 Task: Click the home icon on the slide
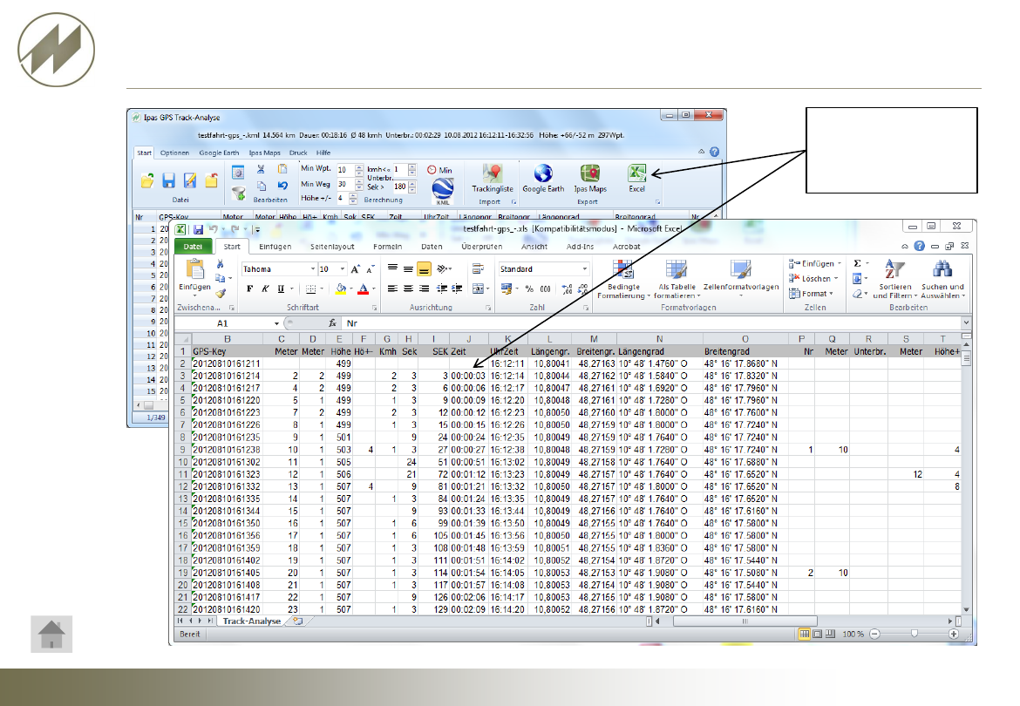coord(51,634)
